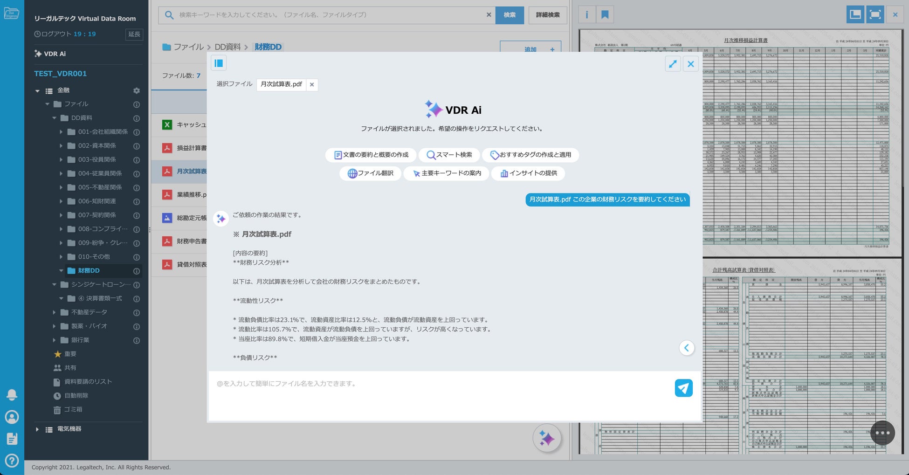This screenshot has width=909, height=475.
Task: Click the VDR Ai sparkle in sidebar
Action: click(x=38, y=54)
